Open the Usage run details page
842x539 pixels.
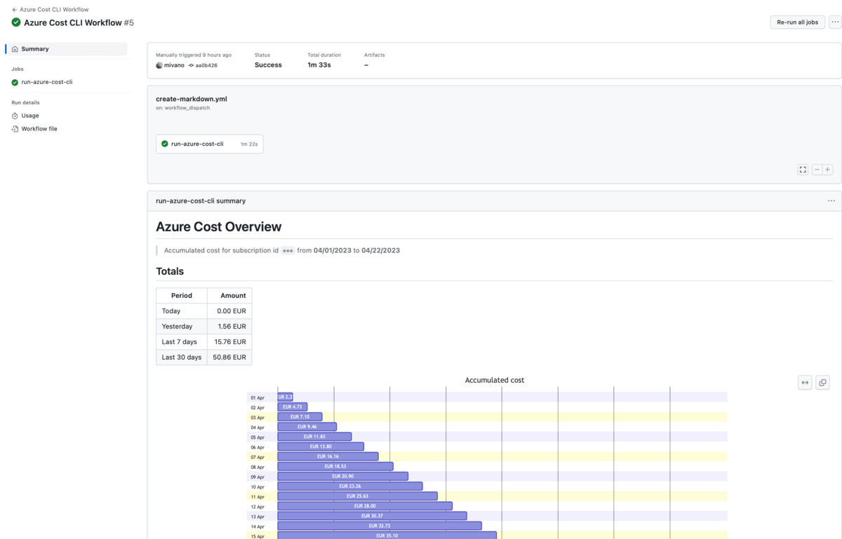tap(30, 116)
